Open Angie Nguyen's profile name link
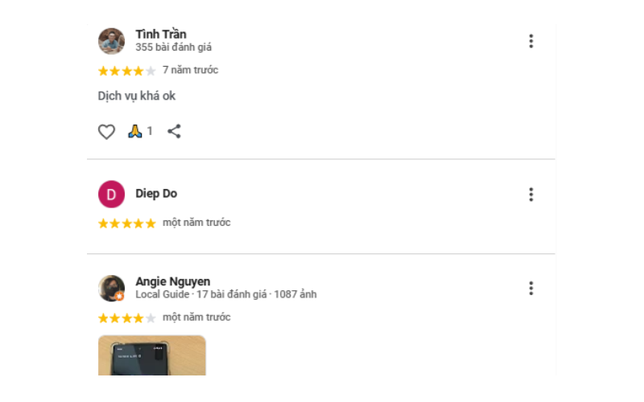 [173, 281]
